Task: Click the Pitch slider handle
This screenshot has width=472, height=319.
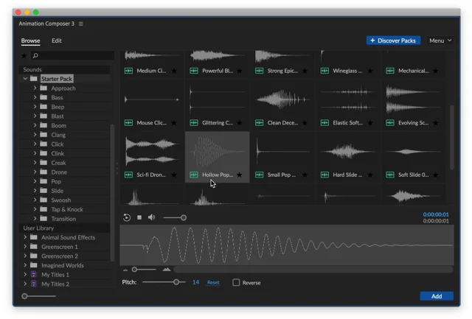Action: (x=176, y=282)
